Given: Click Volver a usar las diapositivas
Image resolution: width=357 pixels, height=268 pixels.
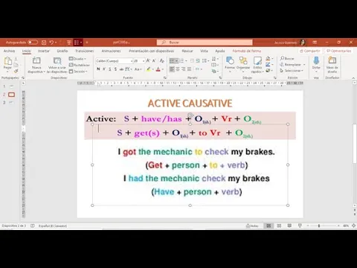Looking at the screenshot, I should coord(57,65).
